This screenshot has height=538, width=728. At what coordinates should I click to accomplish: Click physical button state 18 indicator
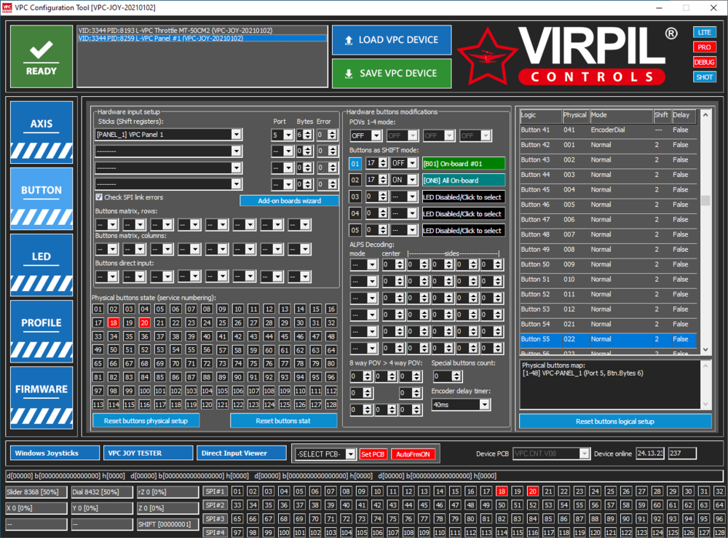[x=114, y=323]
